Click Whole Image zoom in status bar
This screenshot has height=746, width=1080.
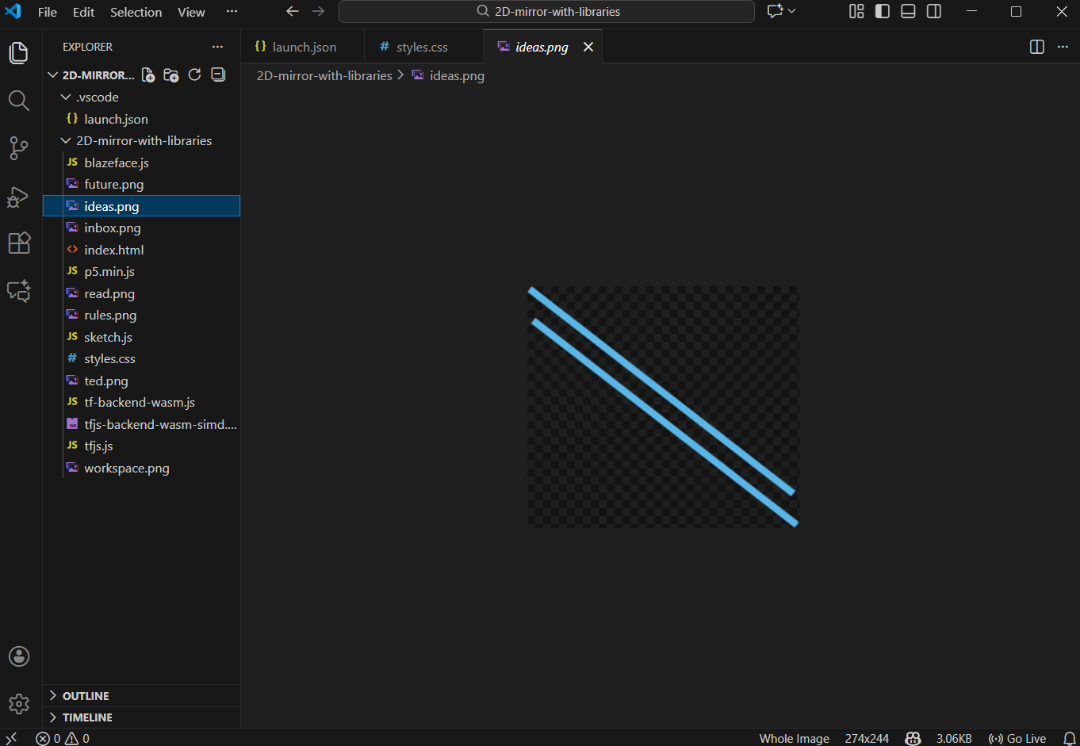[794, 738]
